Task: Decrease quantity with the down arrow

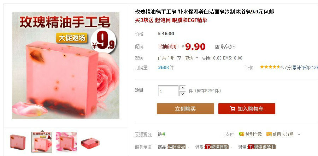Action: coord(183,94)
